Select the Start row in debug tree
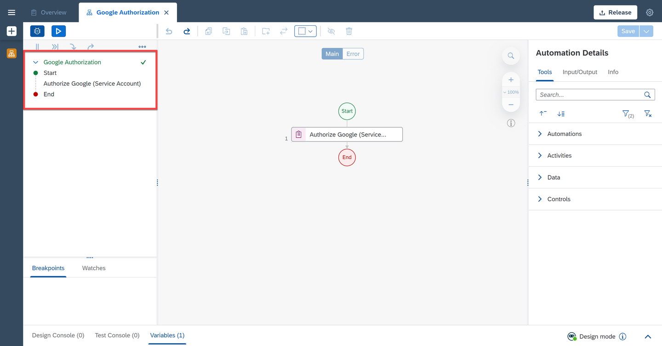Screen dimensions: 662x346 tap(50, 73)
